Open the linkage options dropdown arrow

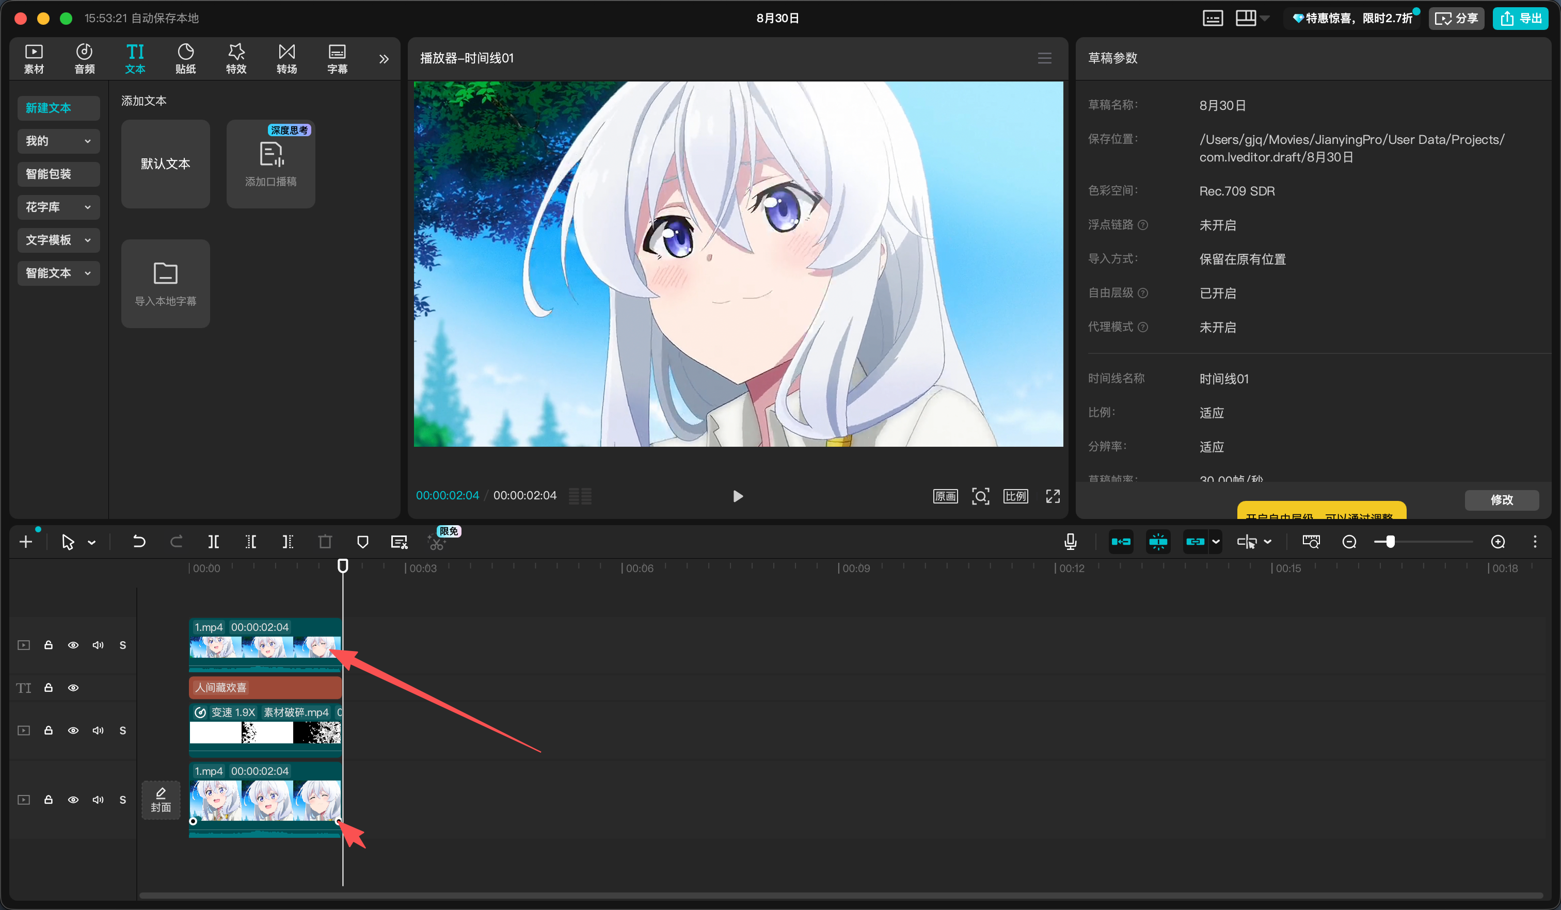click(x=1216, y=542)
